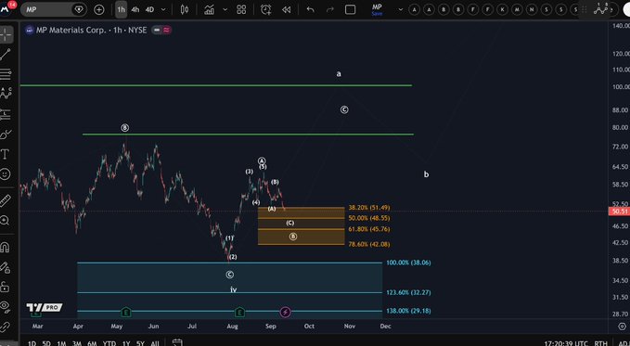This screenshot has width=630, height=346.
Task: Toggle the gray pill indicator next to NYSE
Action: click(x=157, y=30)
